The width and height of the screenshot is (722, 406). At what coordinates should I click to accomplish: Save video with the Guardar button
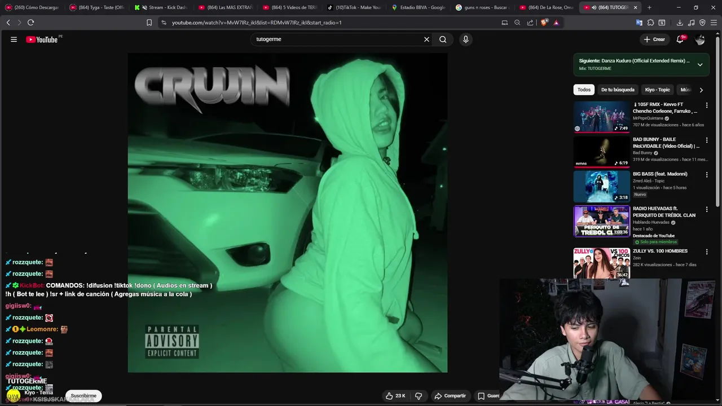tap(488, 396)
